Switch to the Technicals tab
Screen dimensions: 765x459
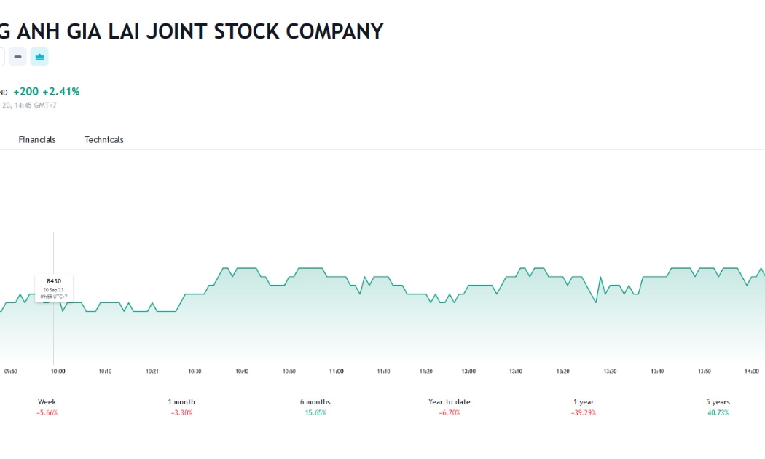(104, 139)
